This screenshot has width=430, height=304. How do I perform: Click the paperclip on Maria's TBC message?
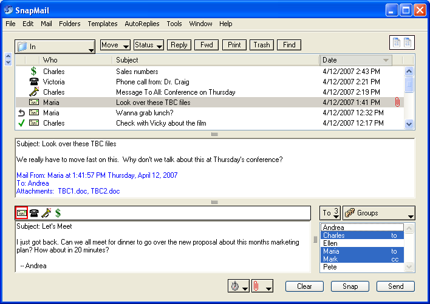click(397, 103)
